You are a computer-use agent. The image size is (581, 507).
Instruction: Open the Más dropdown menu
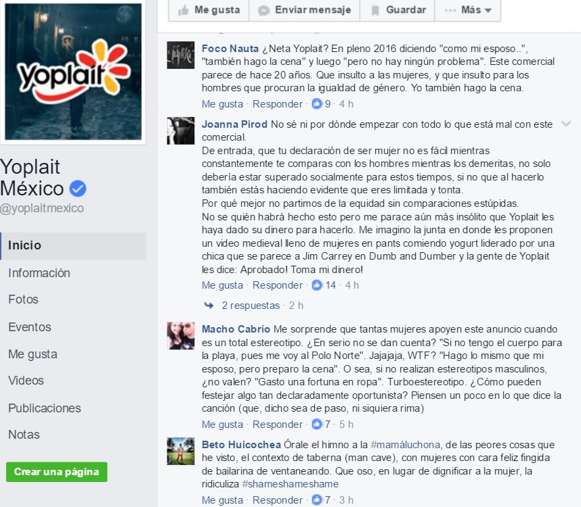(x=468, y=10)
